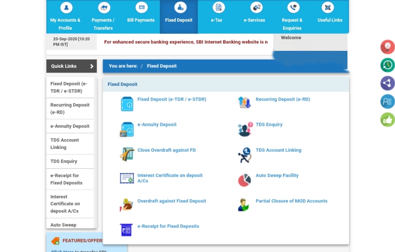395x252 pixels.
Task: Click the Payments / Transfers icon
Action: 104,8
